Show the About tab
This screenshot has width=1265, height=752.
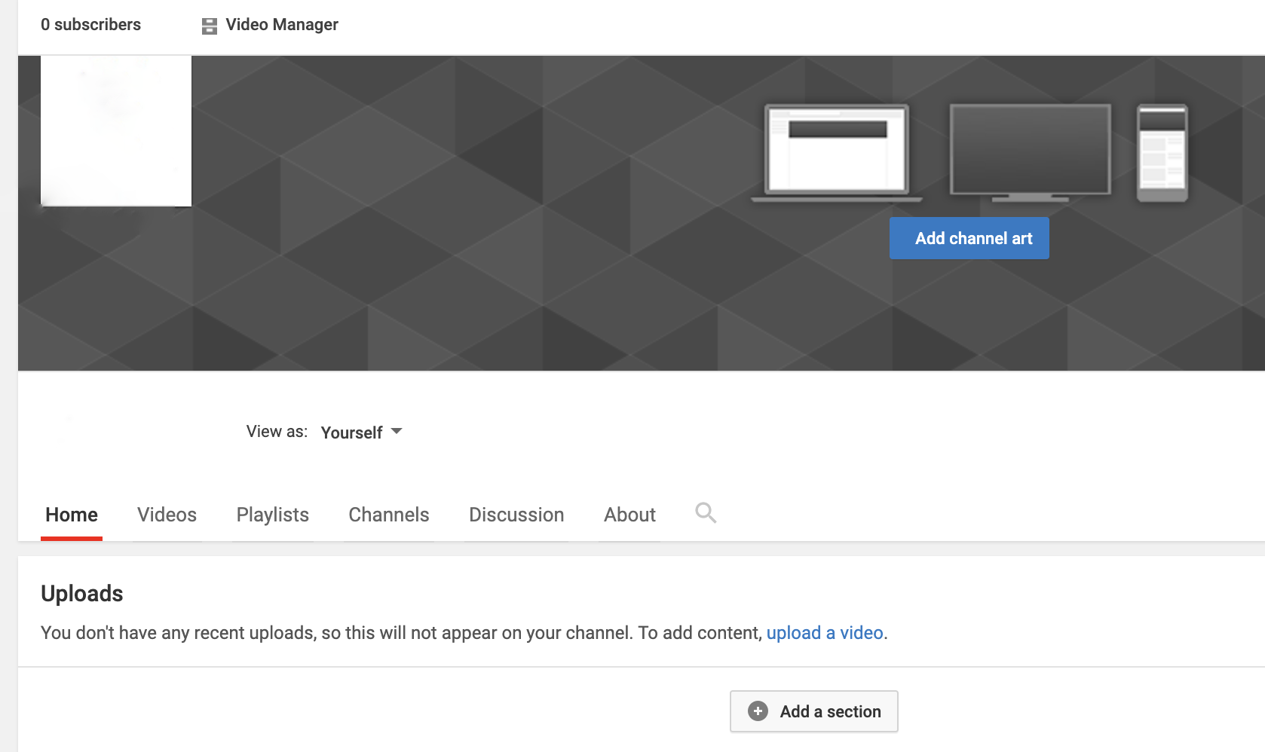tap(629, 515)
